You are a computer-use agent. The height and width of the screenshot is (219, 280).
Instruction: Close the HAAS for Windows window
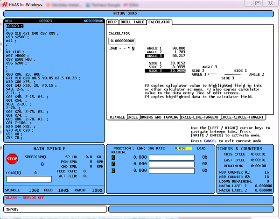(271, 3)
